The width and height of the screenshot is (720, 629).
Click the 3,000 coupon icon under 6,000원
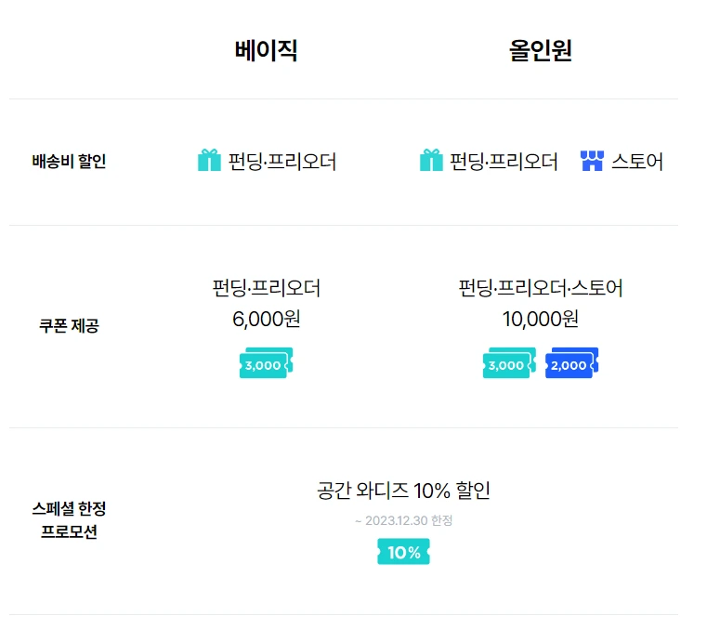click(x=266, y=363)
